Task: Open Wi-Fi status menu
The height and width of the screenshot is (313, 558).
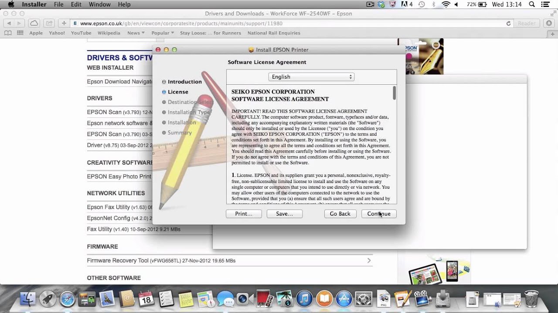Action: 446,4
